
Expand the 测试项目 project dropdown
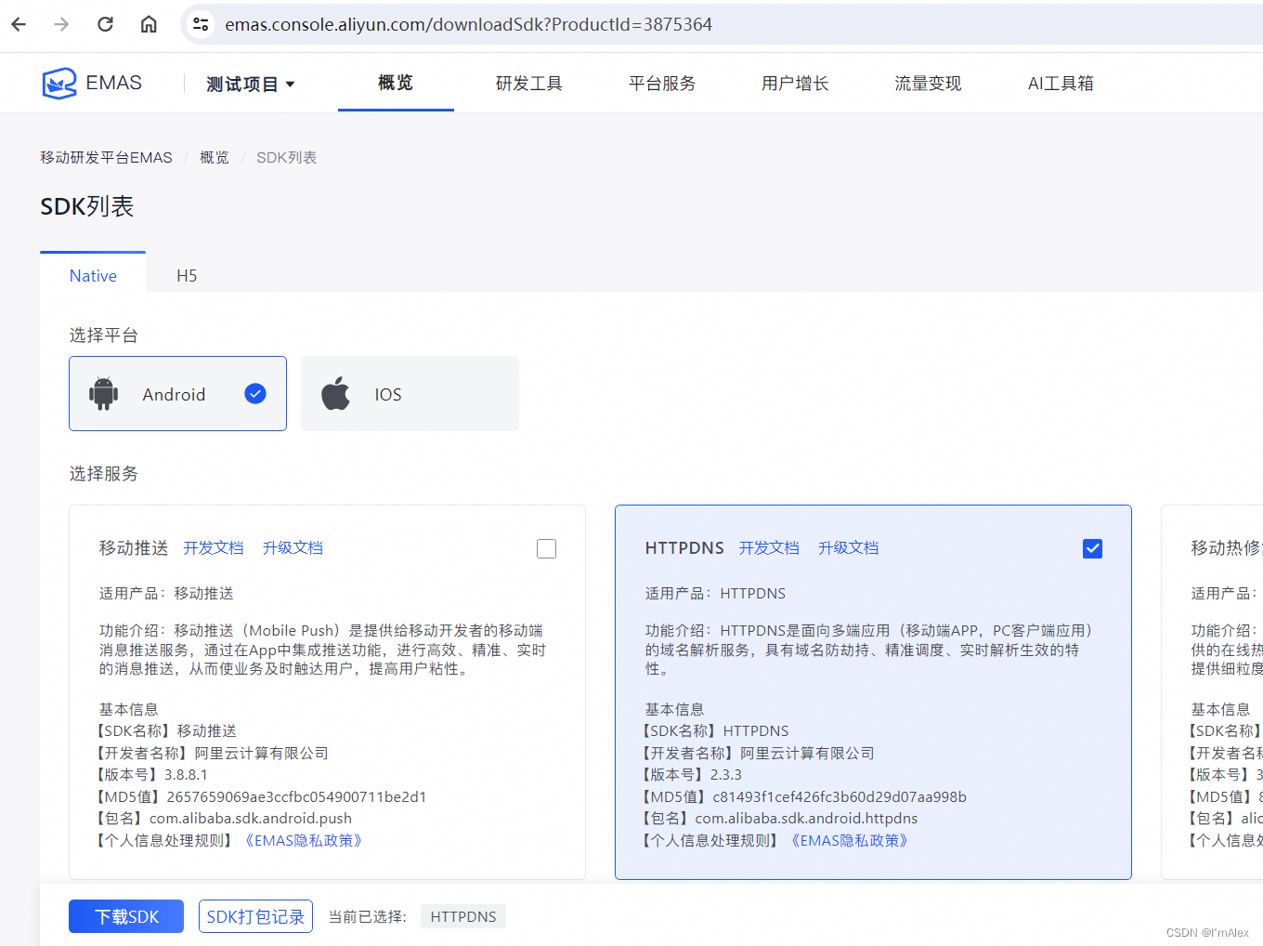click(250, 84)
